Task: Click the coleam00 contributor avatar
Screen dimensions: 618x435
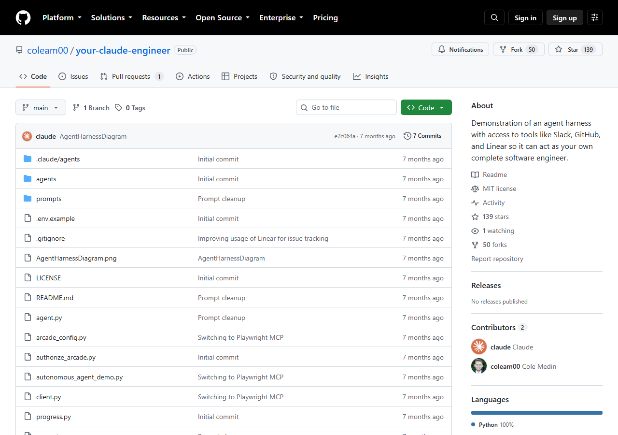Action: [x=479, y=366]
